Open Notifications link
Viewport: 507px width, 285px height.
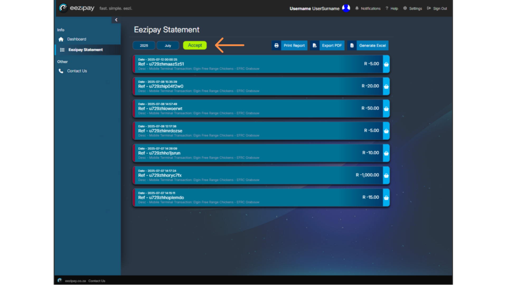click(x=370, y=8)
